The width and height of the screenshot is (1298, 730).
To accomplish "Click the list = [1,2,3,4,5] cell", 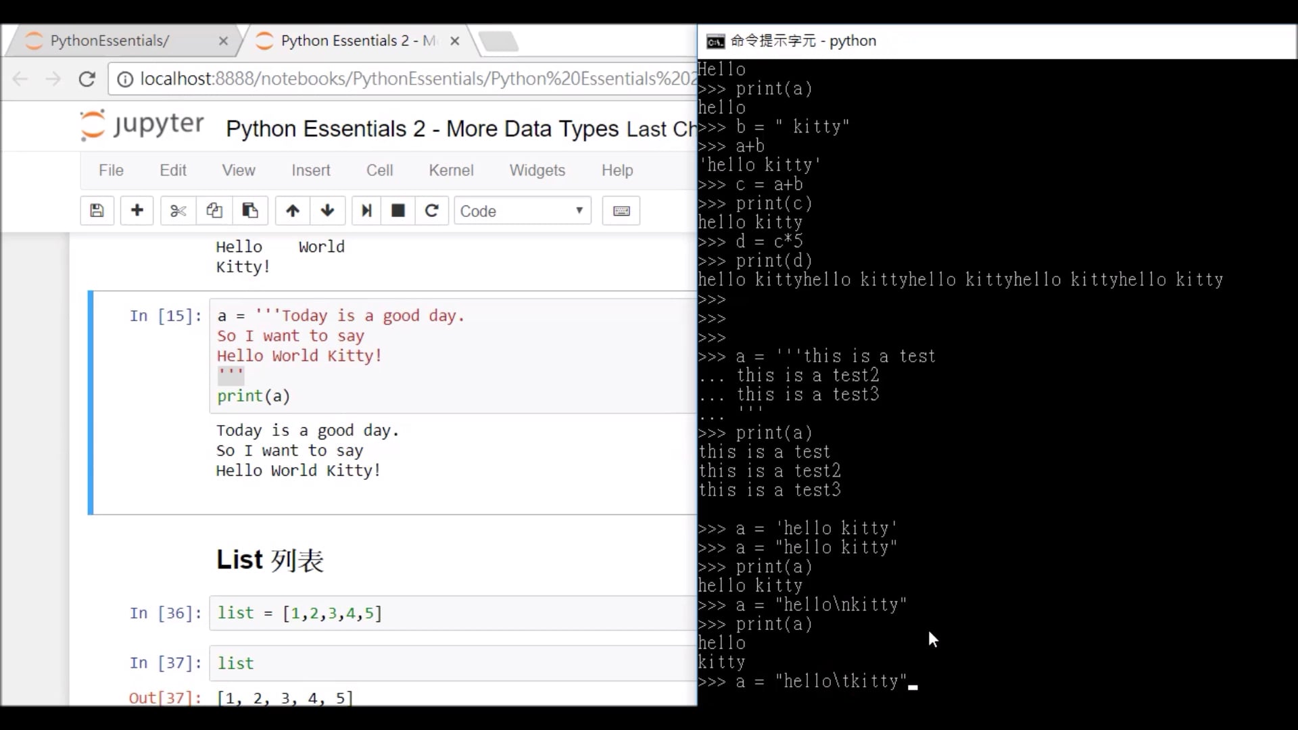I will tap(453, 613).
